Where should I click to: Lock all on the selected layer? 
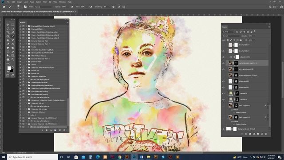(x=241, y=40)
